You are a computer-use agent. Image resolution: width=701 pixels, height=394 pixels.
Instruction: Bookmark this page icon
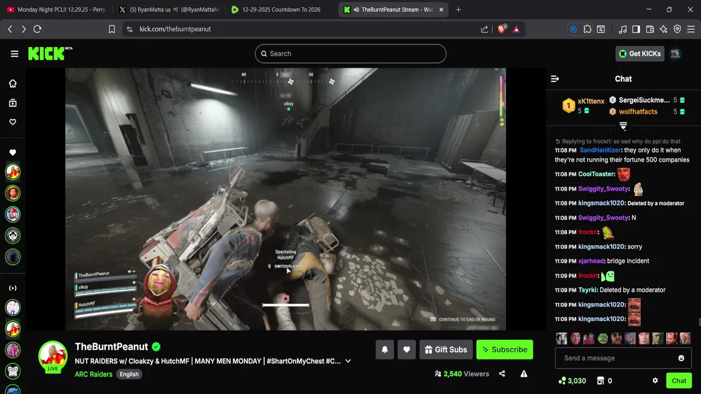112,29
